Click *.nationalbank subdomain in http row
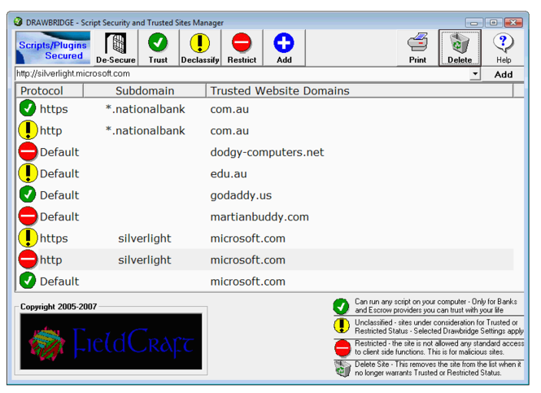The height and width of the screenshot is (393, 541). coord(145,131)
